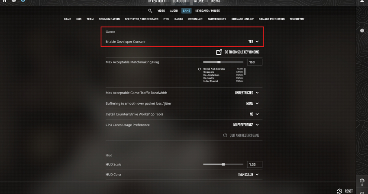The image size is (368, 194).
Task: Open the CPU Cores Usage Preference dropdown
Action: (246, 125)
